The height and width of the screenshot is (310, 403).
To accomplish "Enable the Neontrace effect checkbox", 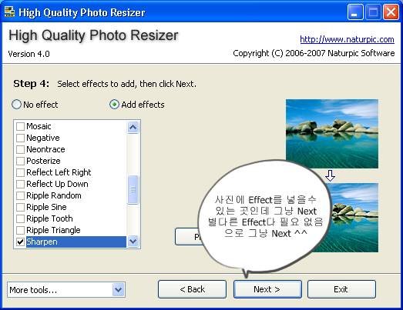I will pos(20,149).
